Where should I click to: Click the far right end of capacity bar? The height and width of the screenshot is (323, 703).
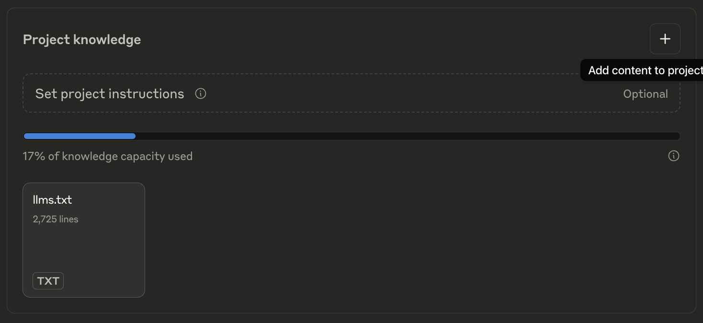(676, 136)
